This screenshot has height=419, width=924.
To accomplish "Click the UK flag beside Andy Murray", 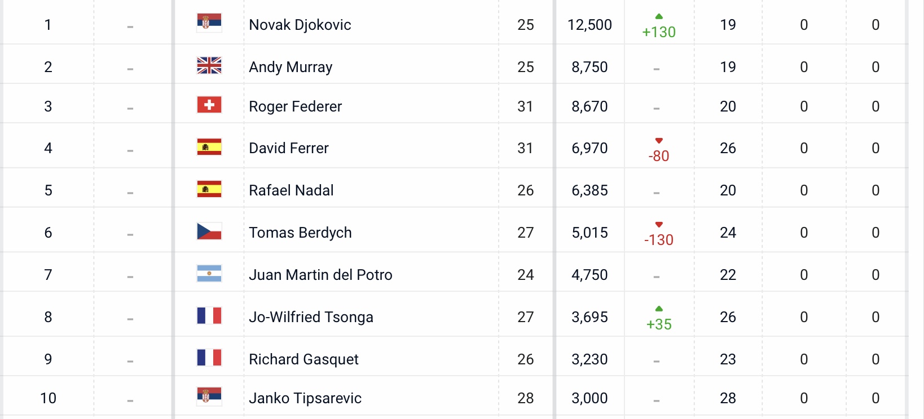I will tap(209, 65).
